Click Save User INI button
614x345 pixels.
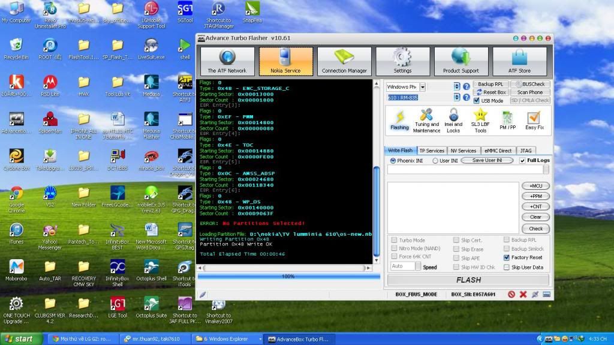(487, 160)
